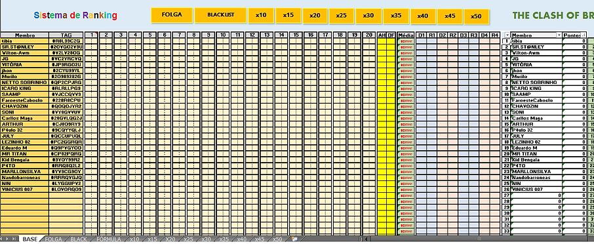Choose the x25 button at top
594x244 pixels.
click(342, 16)
